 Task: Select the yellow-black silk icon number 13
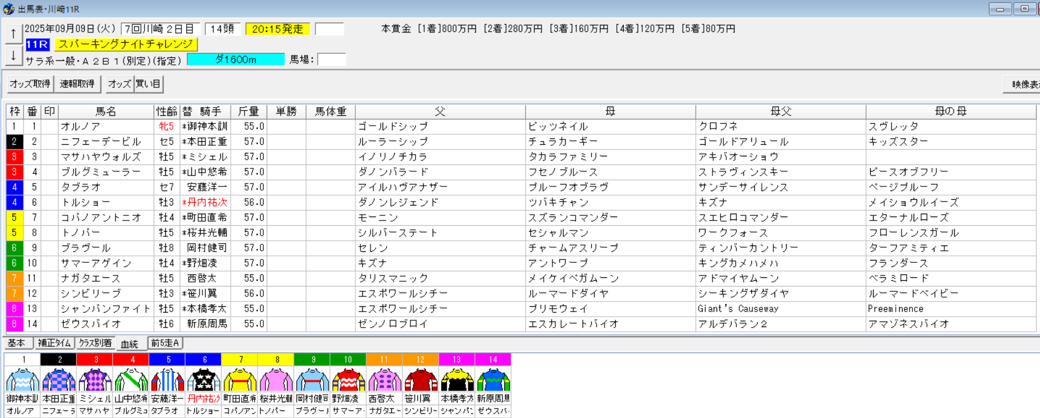(456, 380)
